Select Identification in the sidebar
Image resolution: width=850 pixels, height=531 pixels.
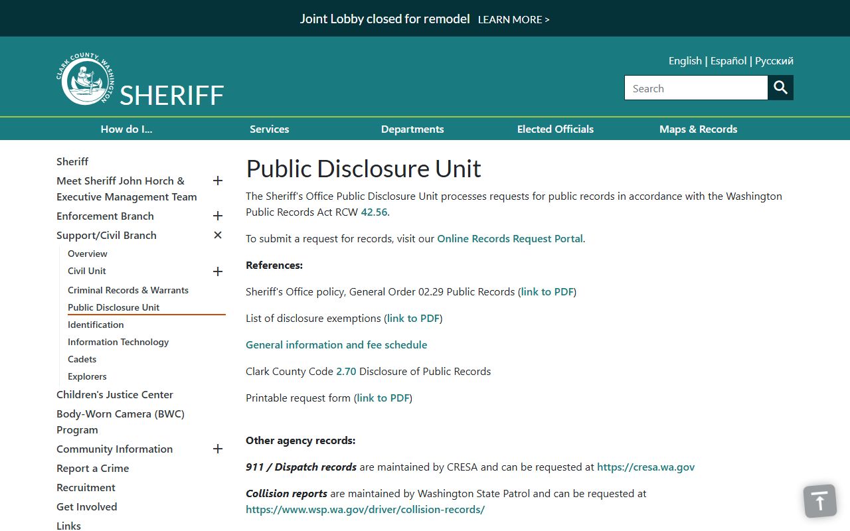(96, 325)
